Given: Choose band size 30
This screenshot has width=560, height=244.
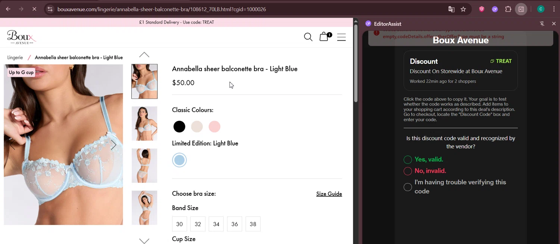Looking at the screenshot, I should coord(180,224).
